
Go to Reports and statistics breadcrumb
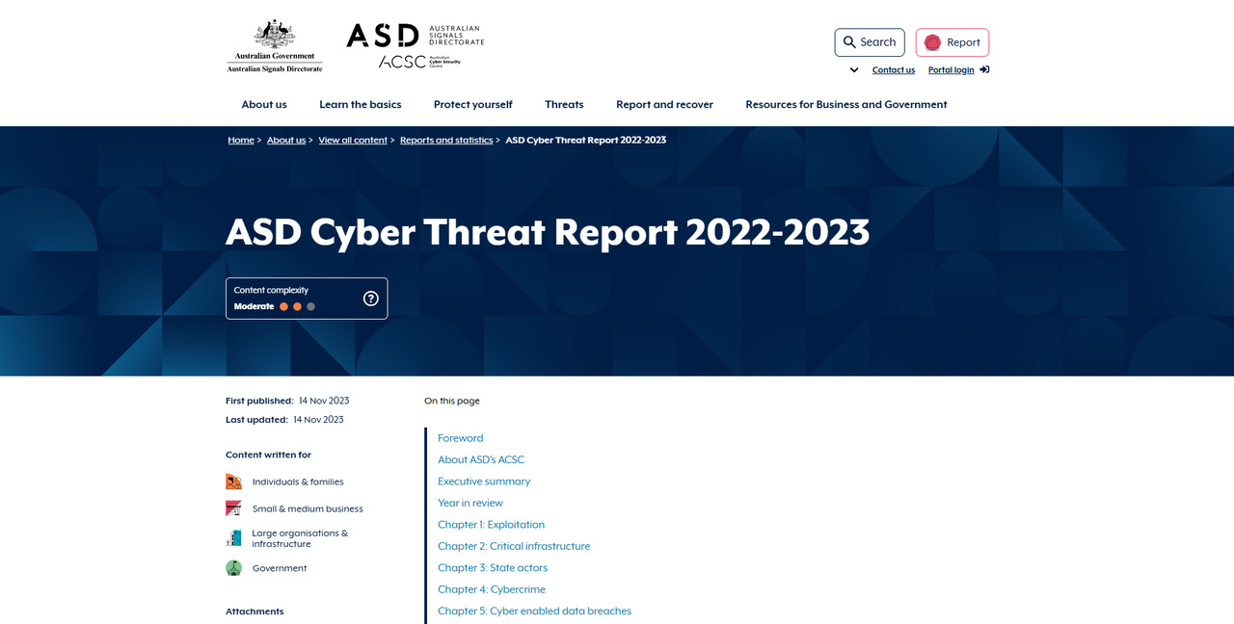(x=446, y=140)
